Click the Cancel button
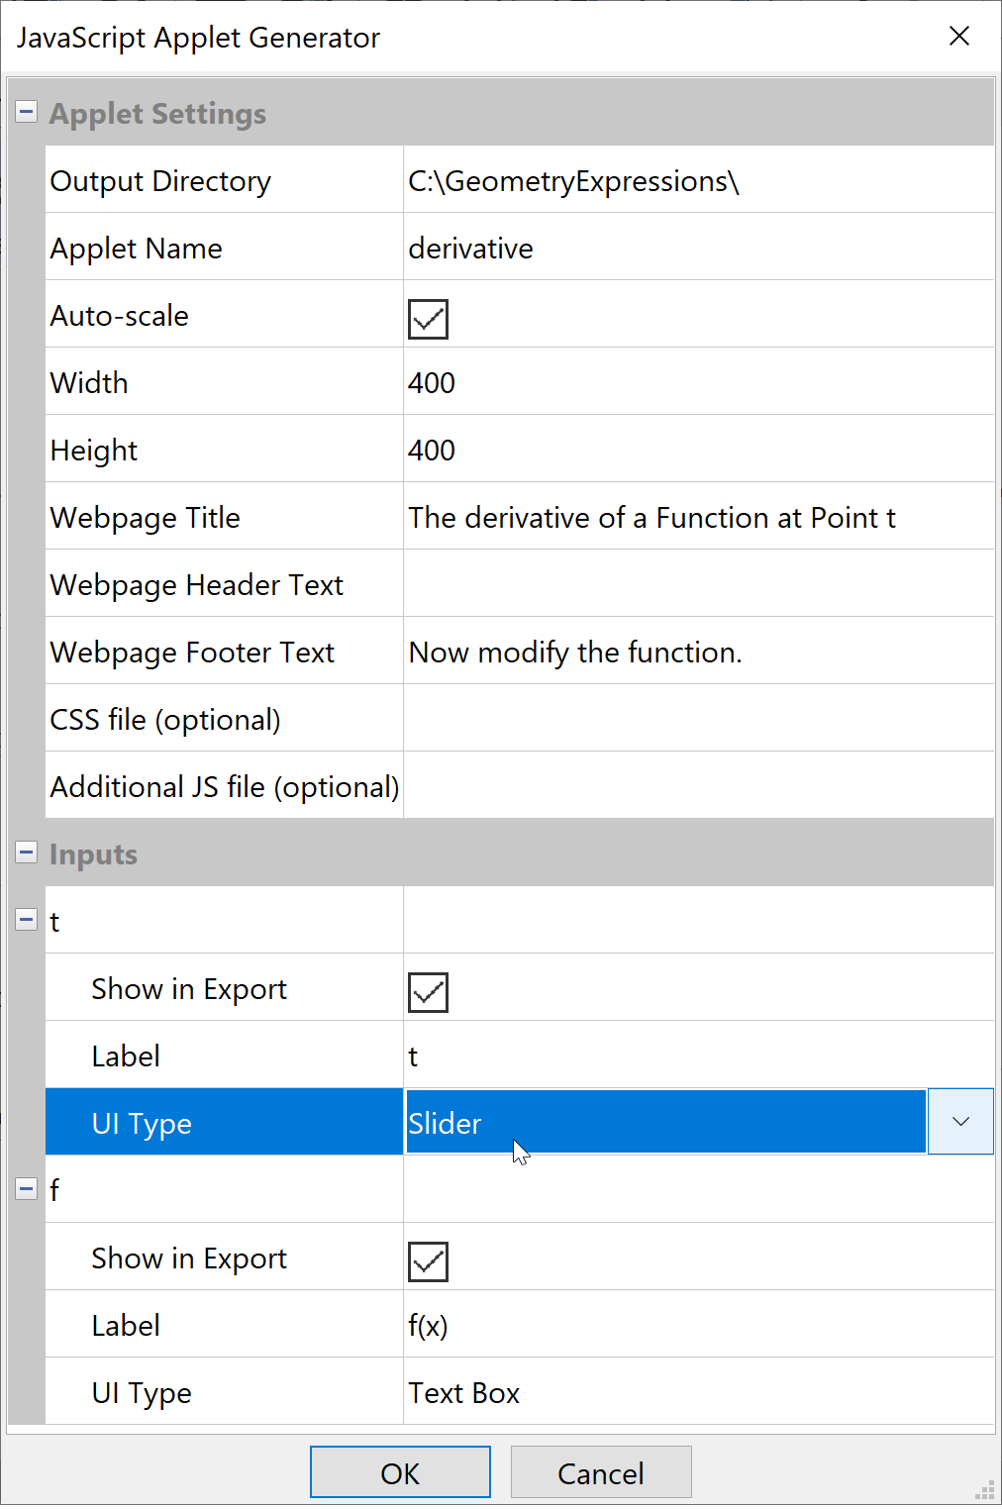The image size is (1002, 1509). click(600, 1472)
